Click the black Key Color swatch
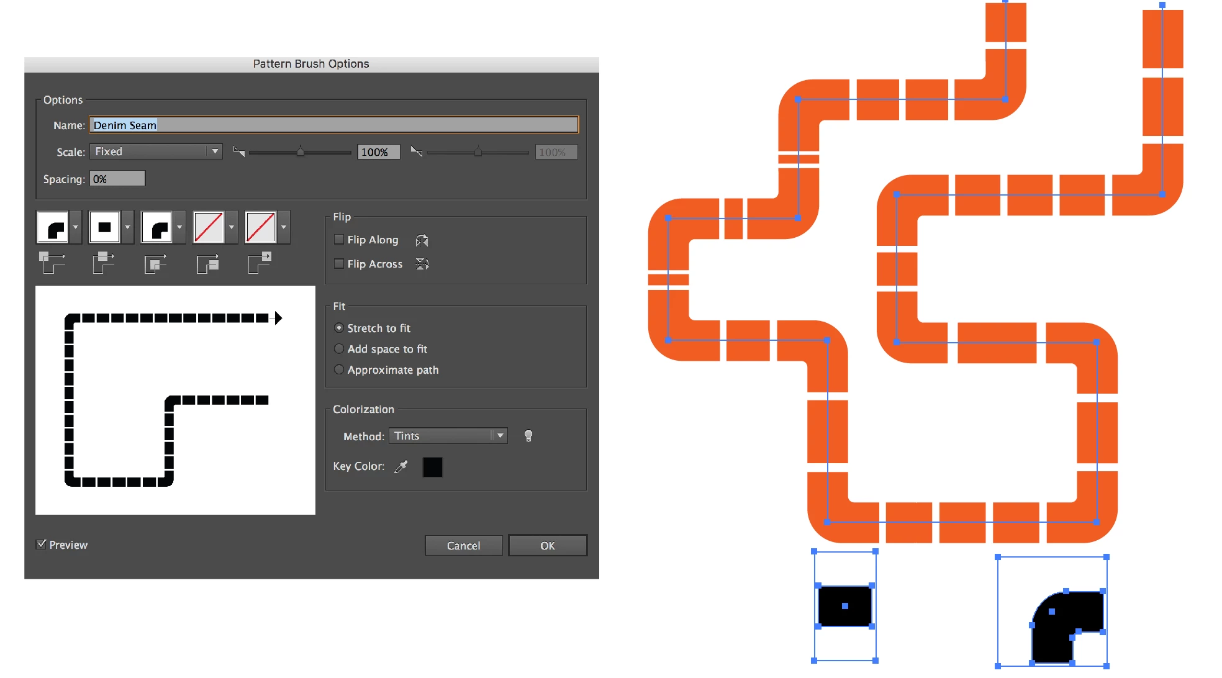 [432, 467]
